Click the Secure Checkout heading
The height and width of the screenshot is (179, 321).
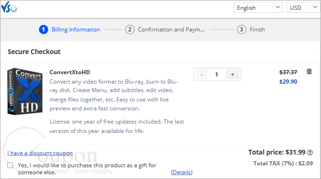(x=34, y=52)
